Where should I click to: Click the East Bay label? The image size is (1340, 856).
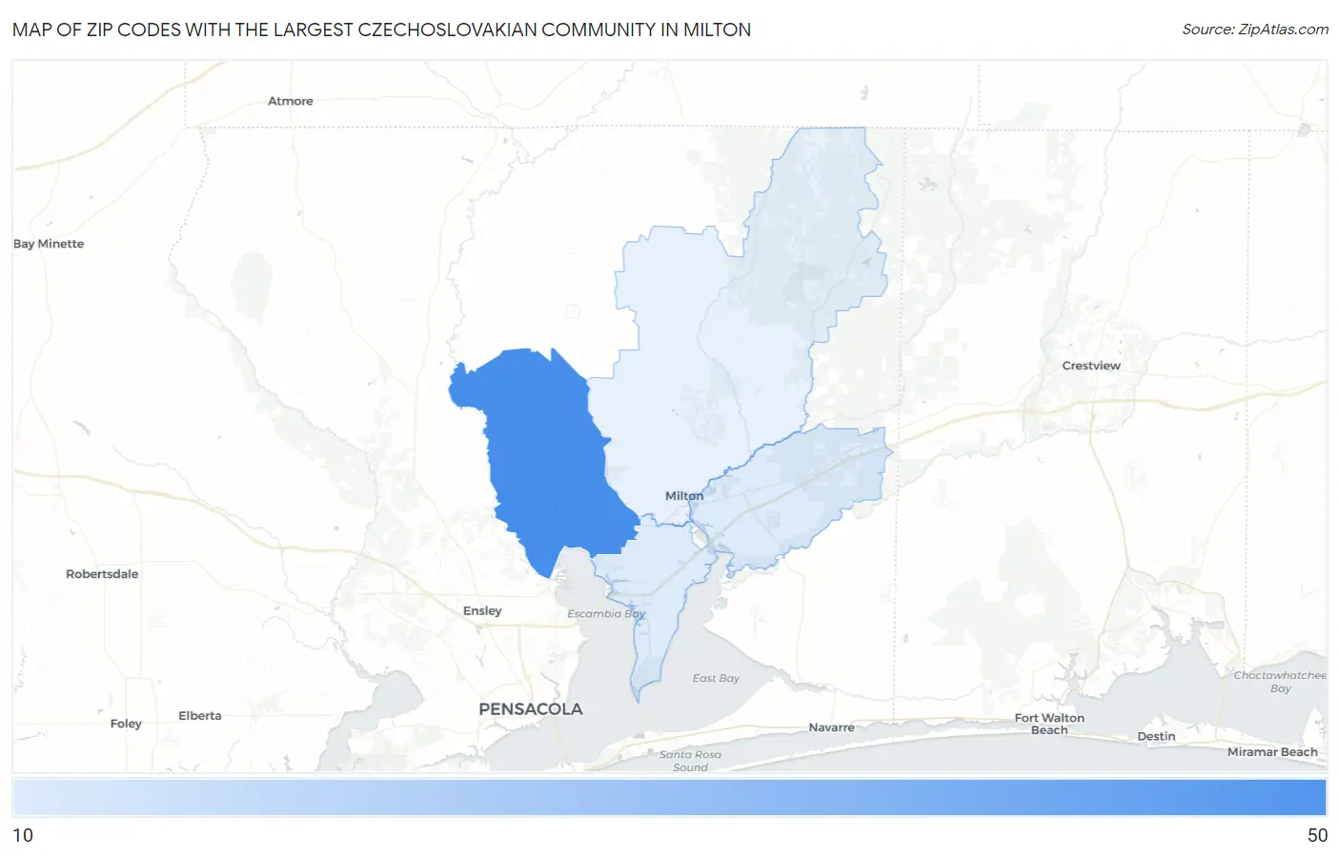716,679
